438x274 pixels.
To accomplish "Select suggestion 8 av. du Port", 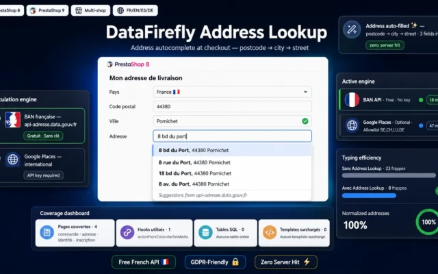I will click(x=232, y=184).
